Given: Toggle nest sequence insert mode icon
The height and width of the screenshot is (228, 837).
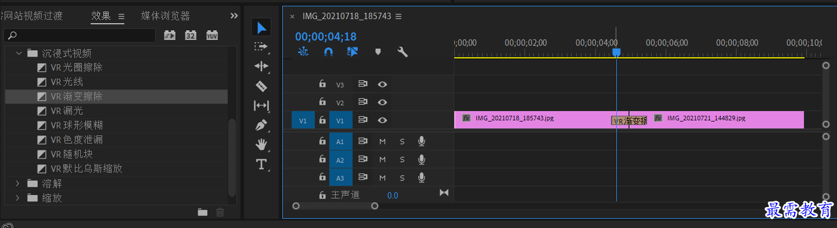Looking at the screenshot, I should 303,52.
